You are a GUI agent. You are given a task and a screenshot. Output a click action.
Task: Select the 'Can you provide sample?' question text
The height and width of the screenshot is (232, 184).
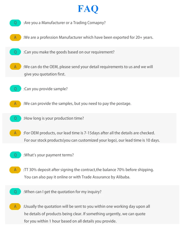point(46,89)
